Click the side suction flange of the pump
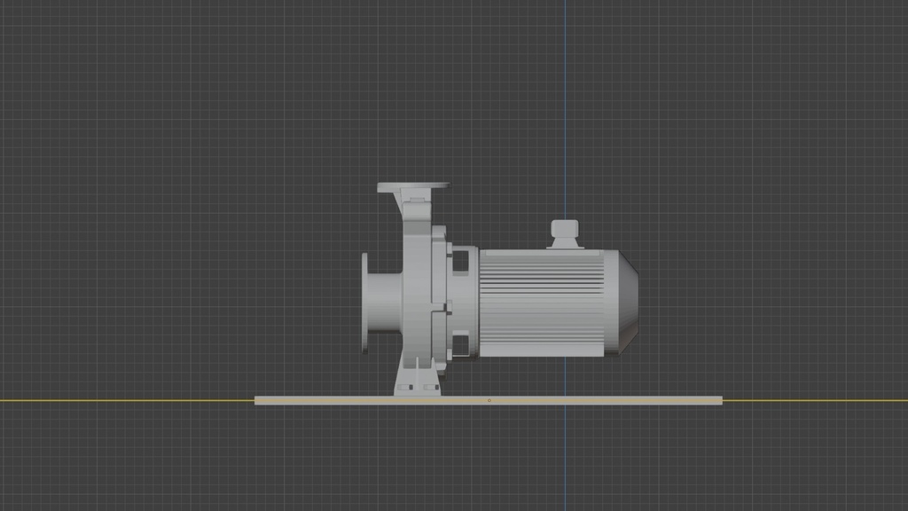Viewport: 908px width, 511px height. pyautogui.click(x=364, y=303)
